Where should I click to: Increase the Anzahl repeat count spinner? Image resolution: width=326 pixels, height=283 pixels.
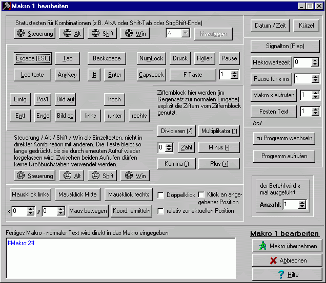tap(302, 202)
